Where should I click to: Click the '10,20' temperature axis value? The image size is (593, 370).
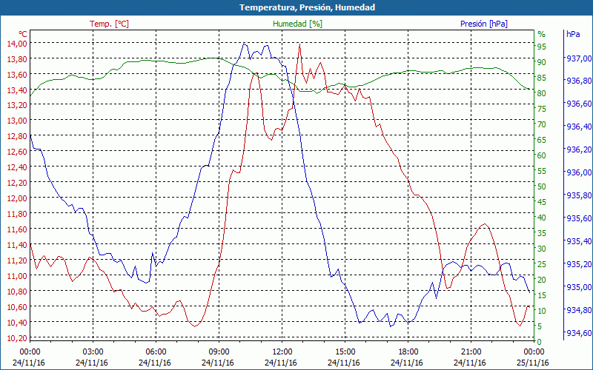coord(17,337)
